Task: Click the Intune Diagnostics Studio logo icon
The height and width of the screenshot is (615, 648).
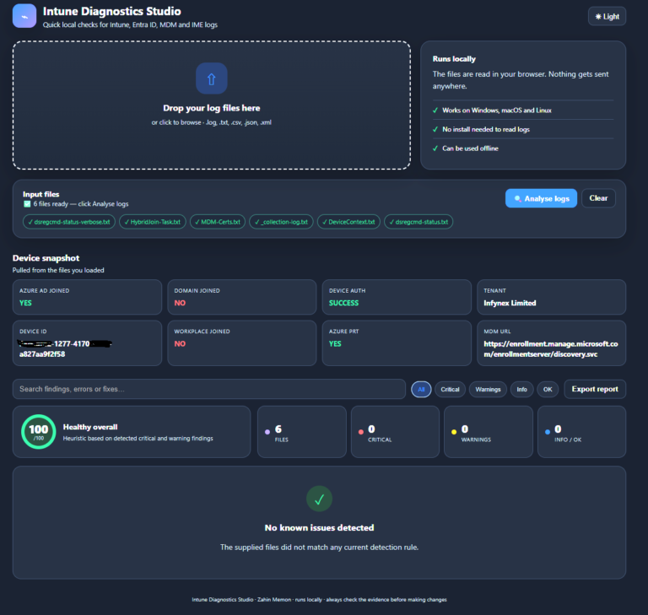Action: coord(24,16)
